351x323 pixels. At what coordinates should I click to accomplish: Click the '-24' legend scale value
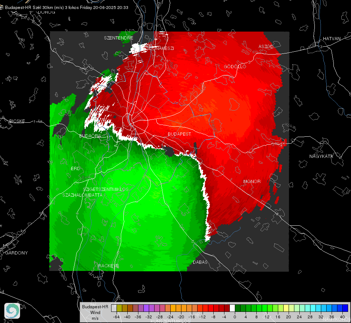click(170, 317)
